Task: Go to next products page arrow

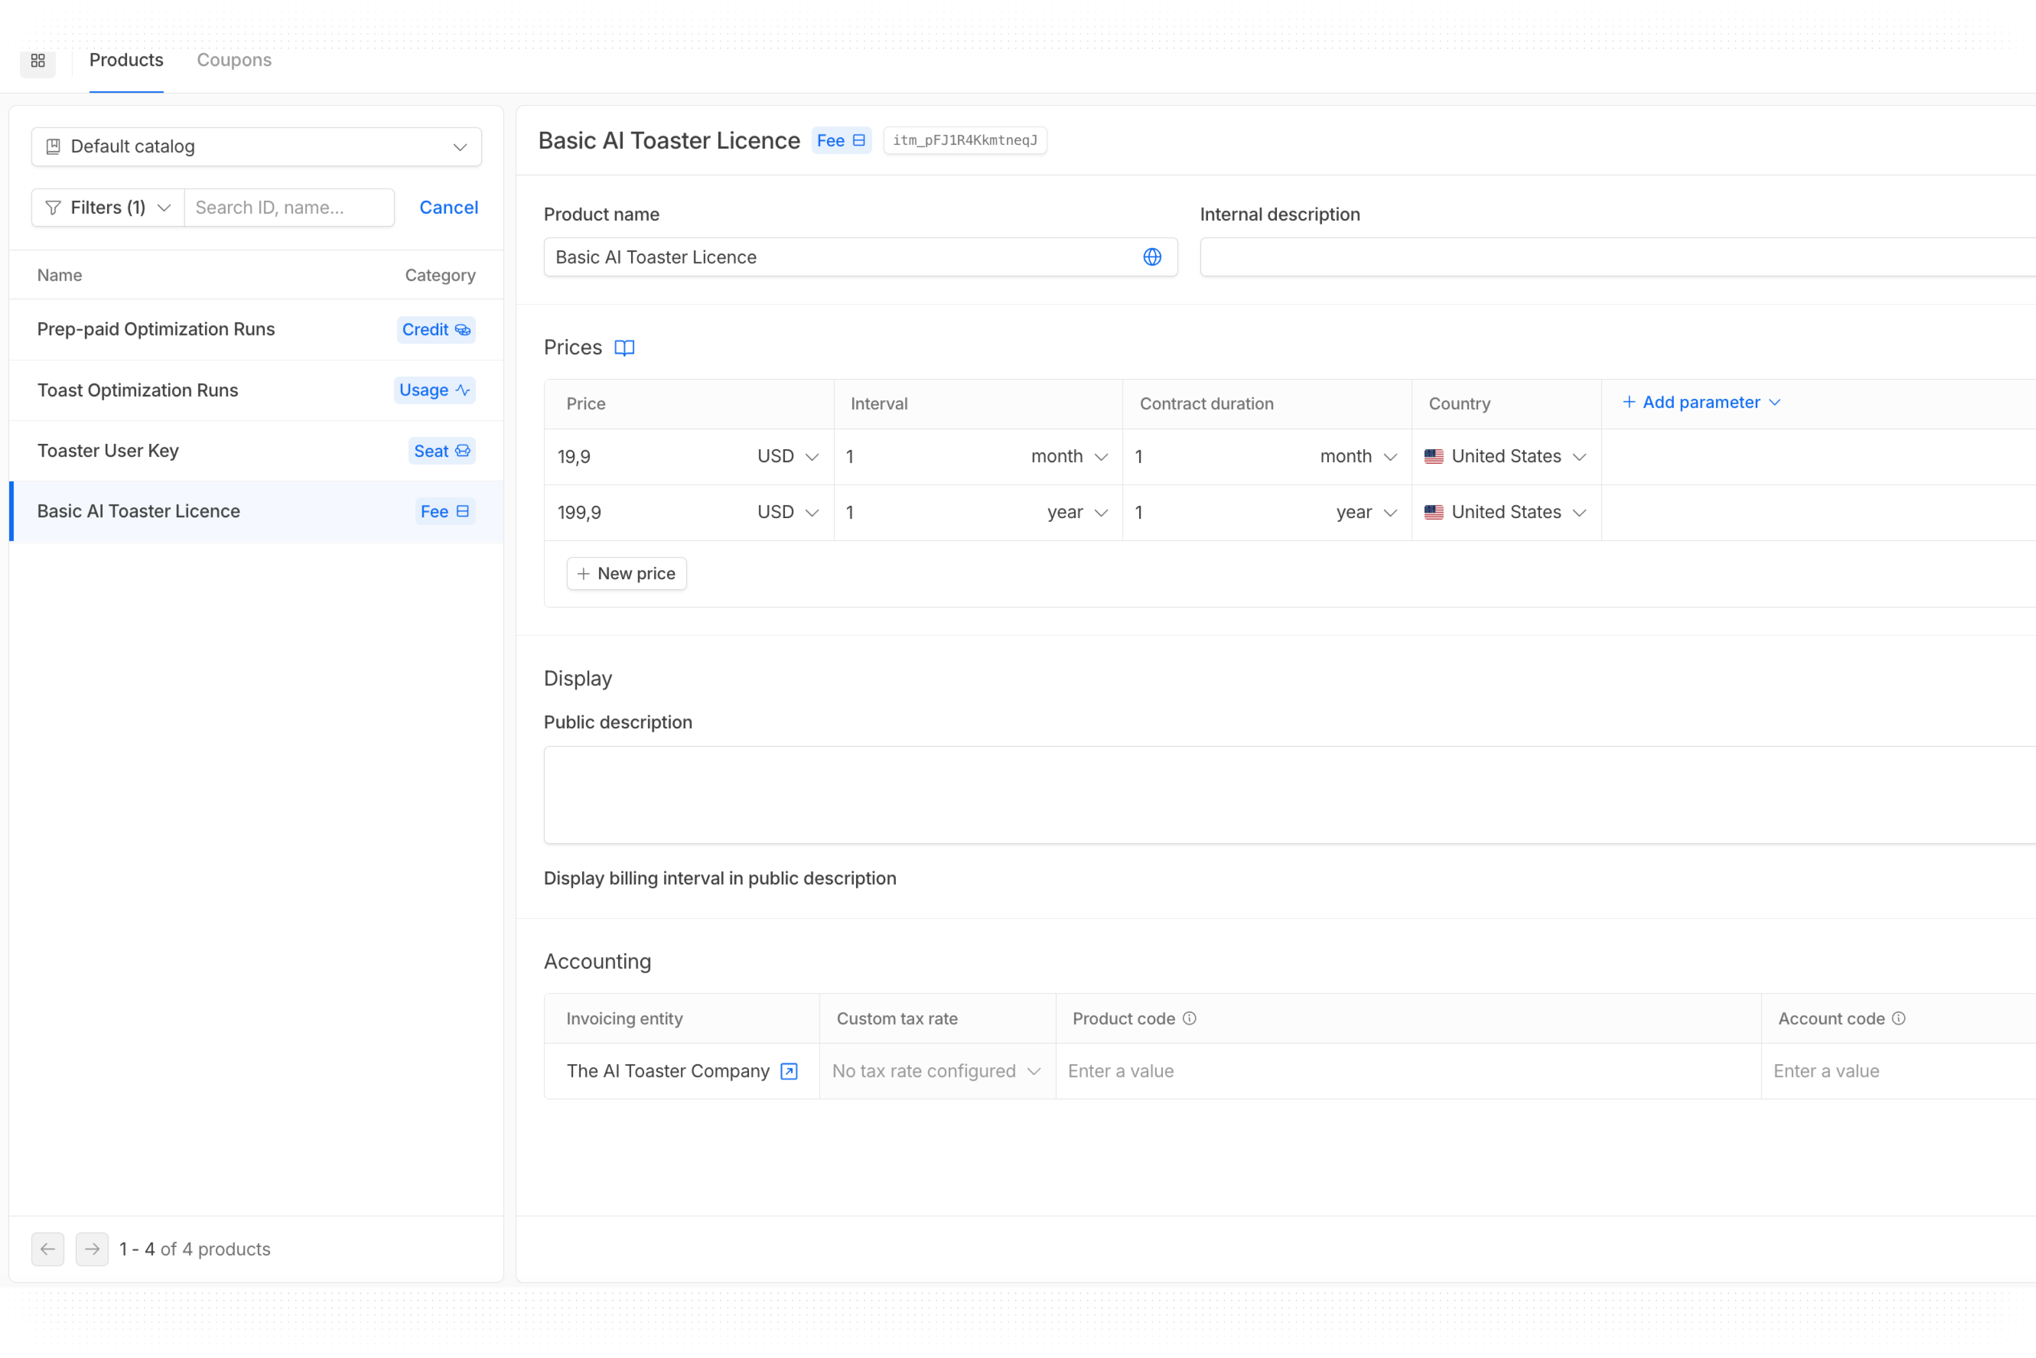Action: (92, 1249)
